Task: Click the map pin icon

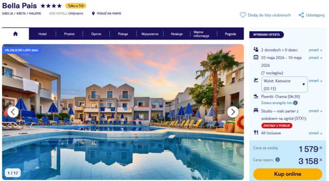Action: 93,14
